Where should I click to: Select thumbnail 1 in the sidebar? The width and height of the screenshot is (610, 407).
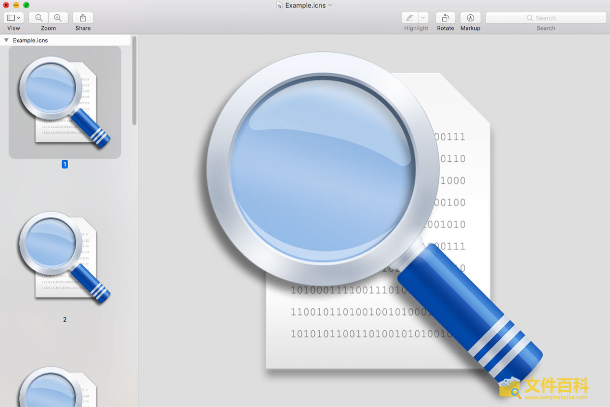click(65, 102)
